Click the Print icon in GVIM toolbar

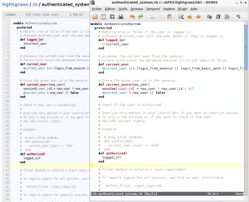point(121,17)
